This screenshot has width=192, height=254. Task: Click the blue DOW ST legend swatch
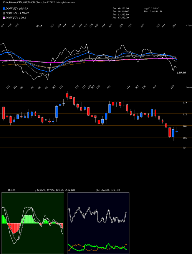click(x=4, y=8)
